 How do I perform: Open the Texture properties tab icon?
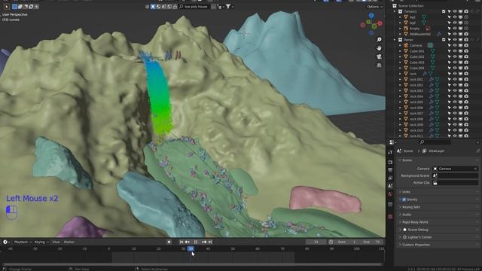pyautogui.click(x=390, y=217)
